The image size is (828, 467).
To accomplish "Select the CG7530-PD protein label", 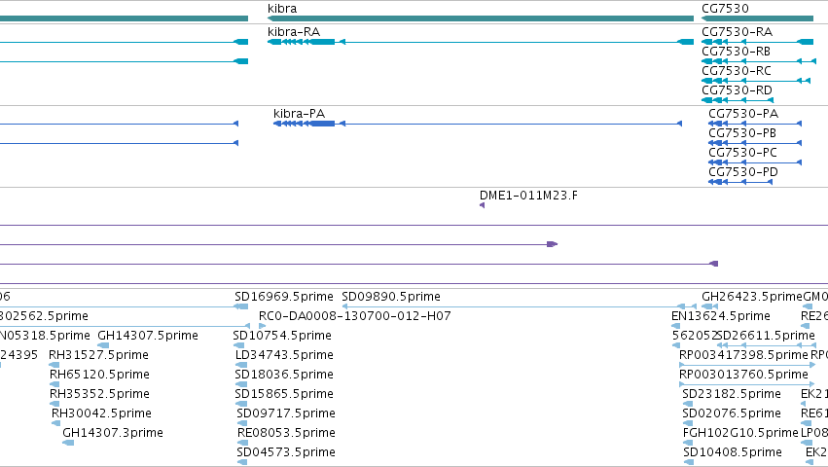I will pyautogui.click(x=743, y=172).
